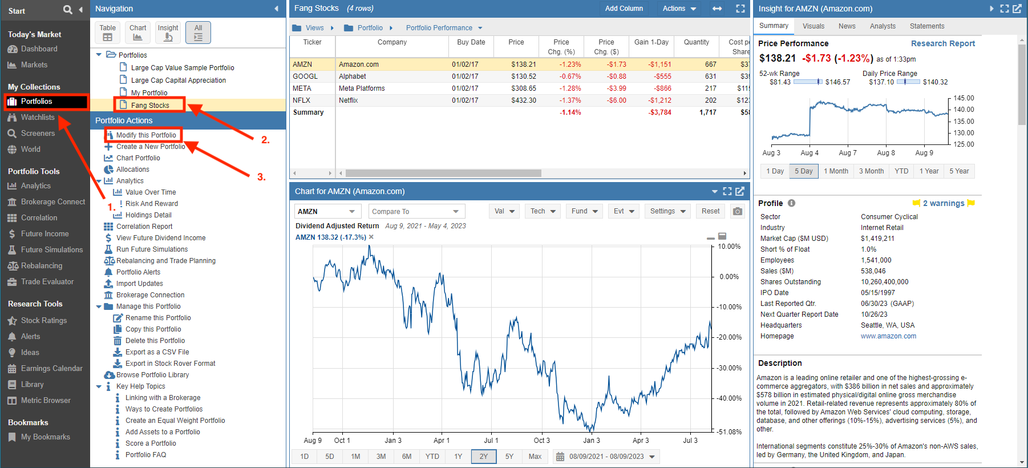1028x468 pixels.
Task: Click the Profile info icon
Action: (x=792, y=203)
